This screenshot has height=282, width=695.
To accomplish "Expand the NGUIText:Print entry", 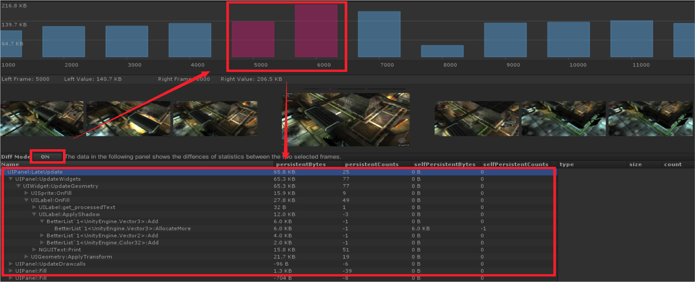I will point(34,250).
